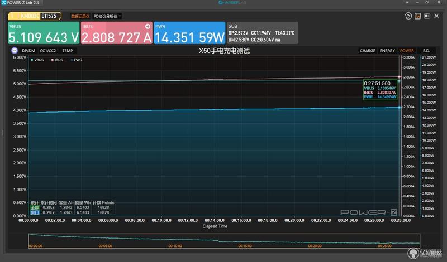Toggle the TEMP curve button

68,51
